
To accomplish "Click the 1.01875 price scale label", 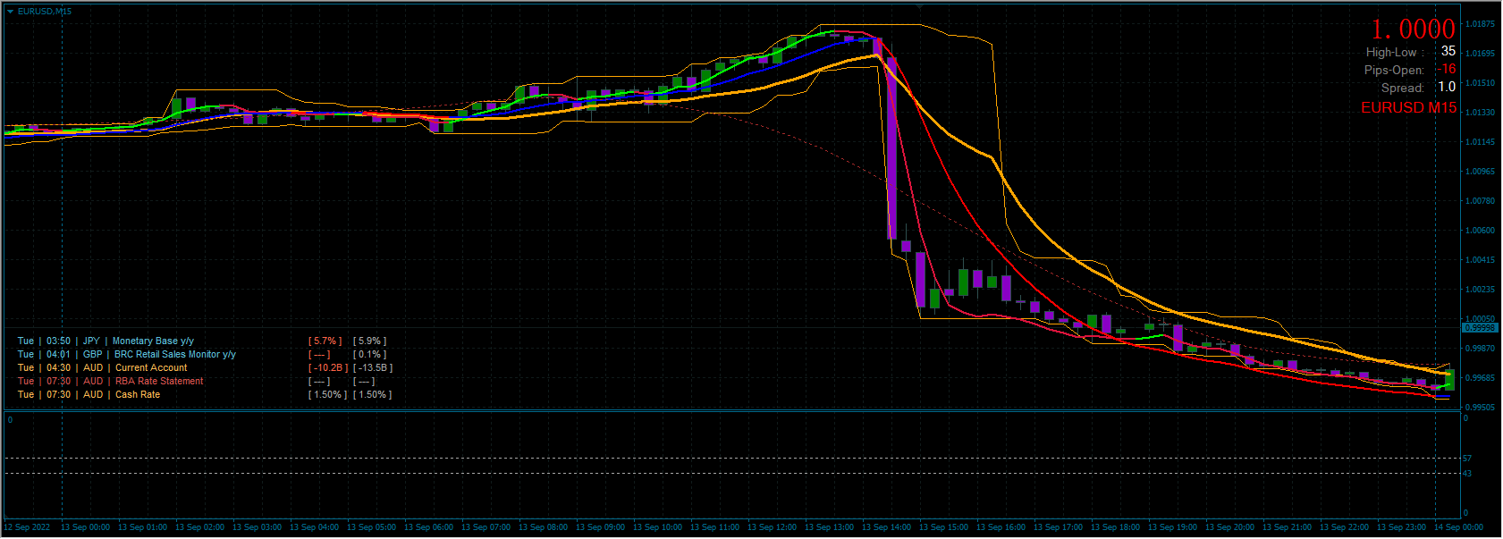I will coord(1481,24).
